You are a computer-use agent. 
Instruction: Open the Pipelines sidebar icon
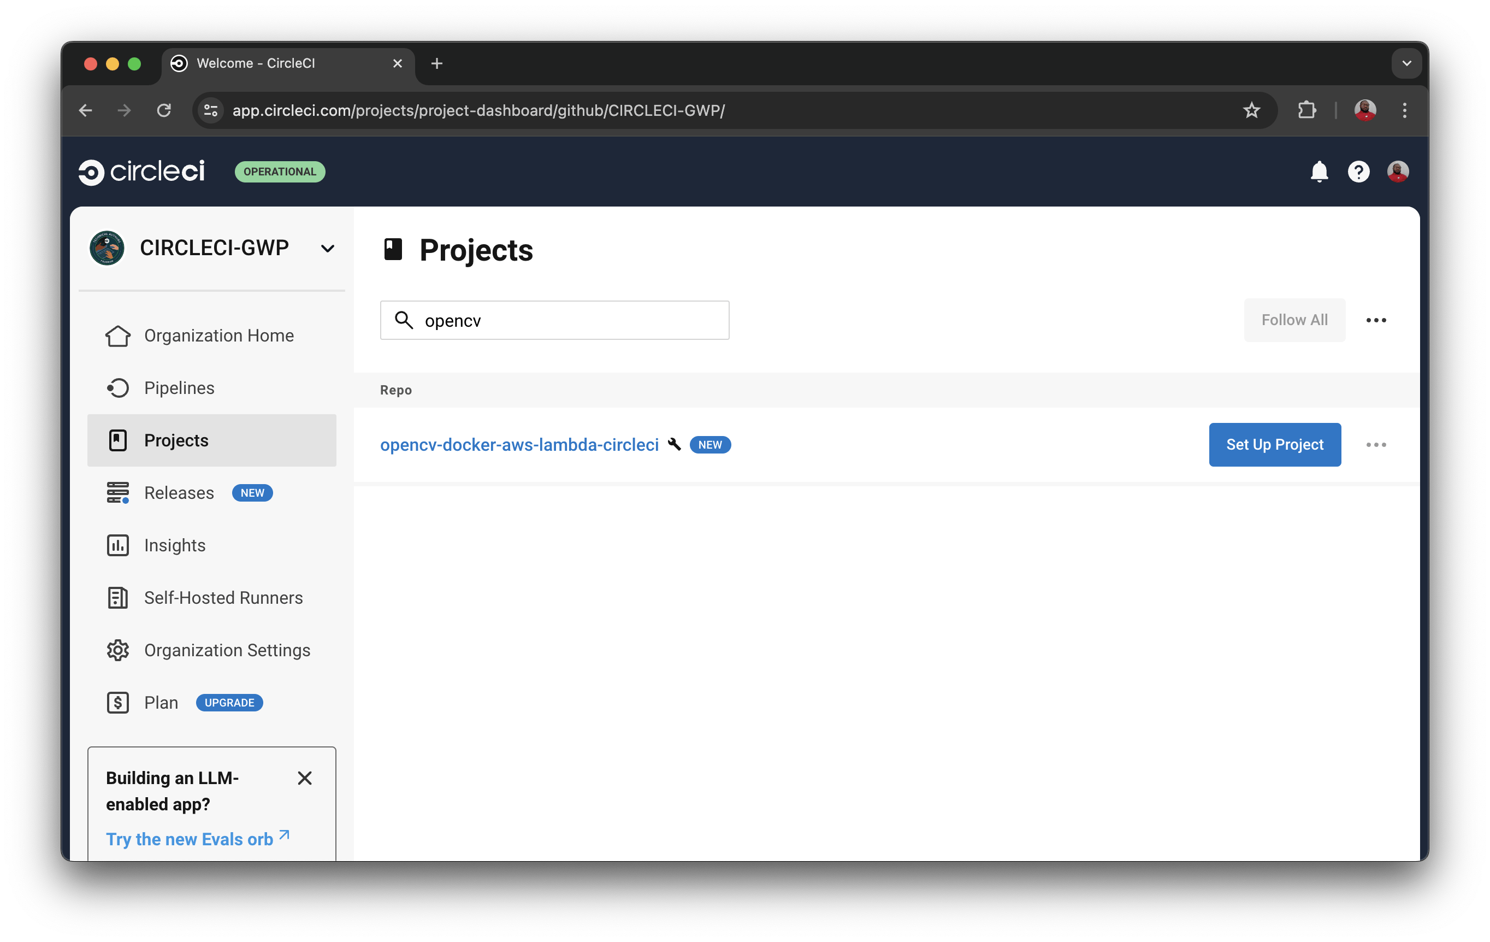click(117, 387)
